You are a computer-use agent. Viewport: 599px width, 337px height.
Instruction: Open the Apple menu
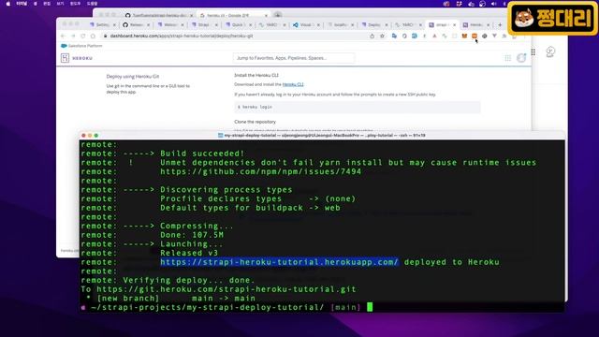click(x=8, y=4)
